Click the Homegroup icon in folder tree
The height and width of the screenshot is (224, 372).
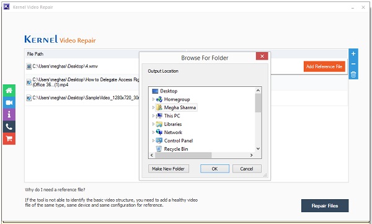159,99
